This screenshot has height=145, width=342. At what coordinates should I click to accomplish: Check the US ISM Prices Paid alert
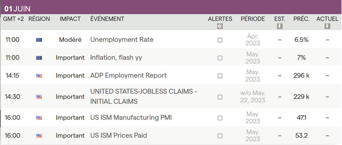point(220,136)
